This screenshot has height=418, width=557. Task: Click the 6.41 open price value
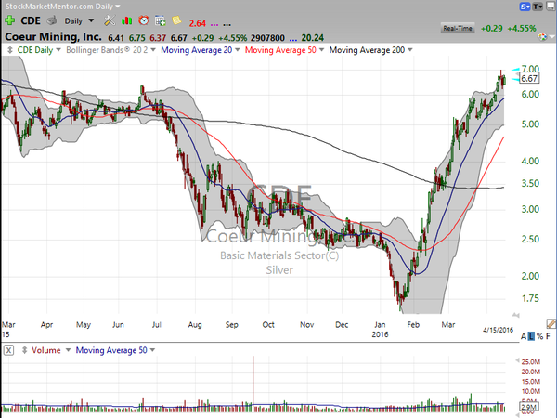[x=116, y=38]
